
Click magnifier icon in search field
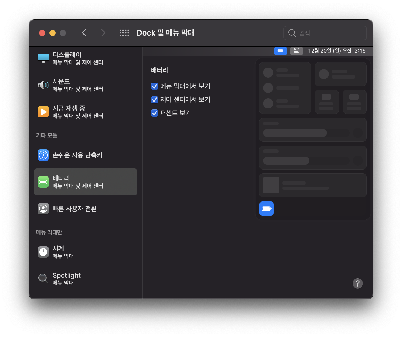(x=292, y=33)
